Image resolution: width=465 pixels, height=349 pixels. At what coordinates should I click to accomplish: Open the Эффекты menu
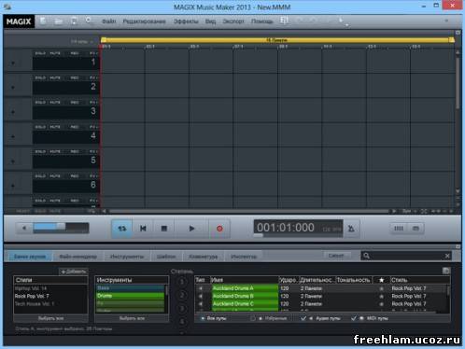click(x=186, y=21)
